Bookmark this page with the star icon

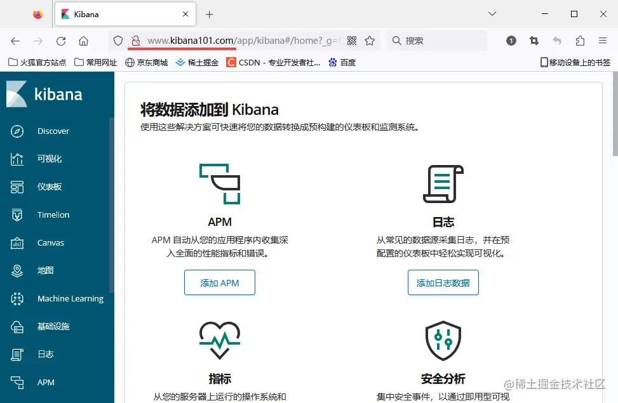(x=370, y=41)
